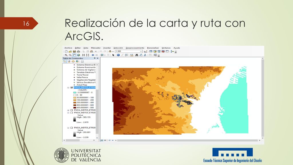
Task: Open the Archivo menu
Action: (x=68, y=48)
